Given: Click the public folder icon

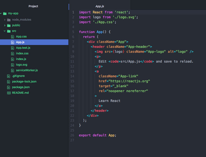Looking at the screenshot, I should (x=9, y=25).
